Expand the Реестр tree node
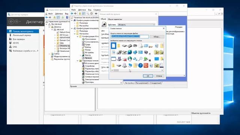 click(x=80, y=55)
